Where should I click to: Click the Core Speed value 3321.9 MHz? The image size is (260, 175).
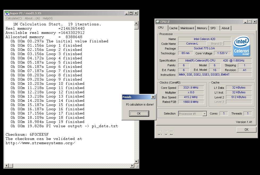tap(191, 88)
